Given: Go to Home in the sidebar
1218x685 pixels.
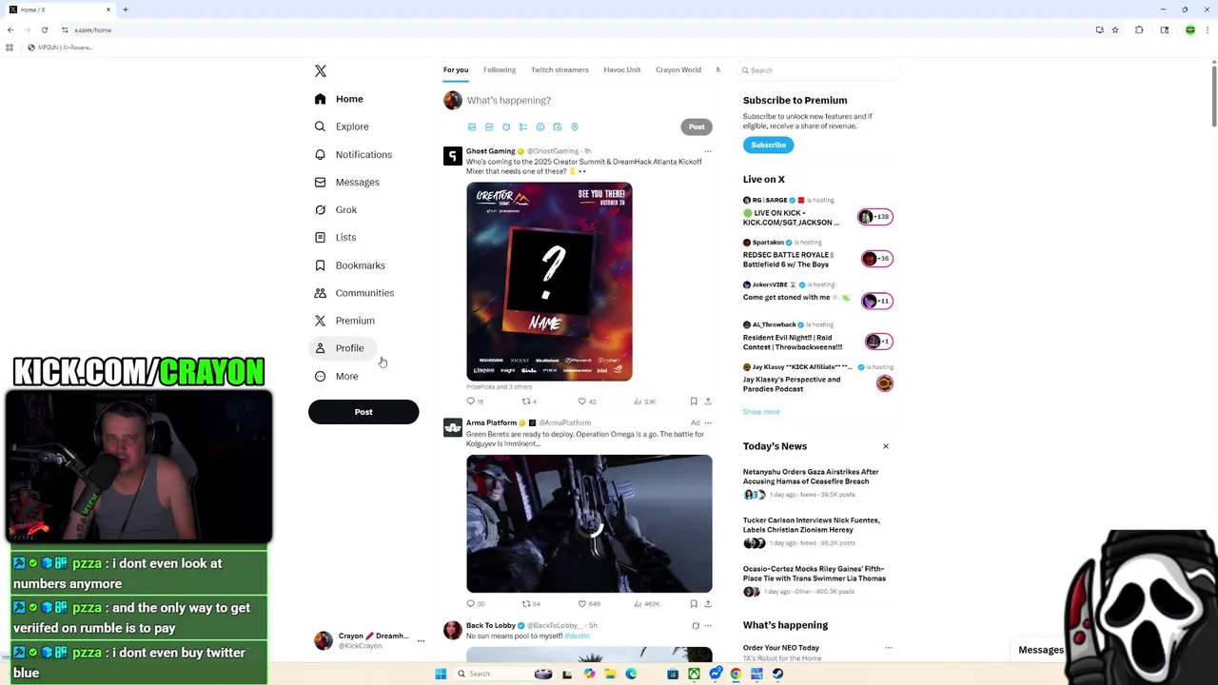Looking at the screenshot, I should click(x=340, y=99).
